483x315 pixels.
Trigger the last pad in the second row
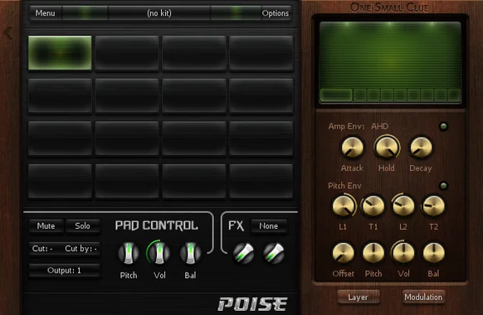click(261, 95)
